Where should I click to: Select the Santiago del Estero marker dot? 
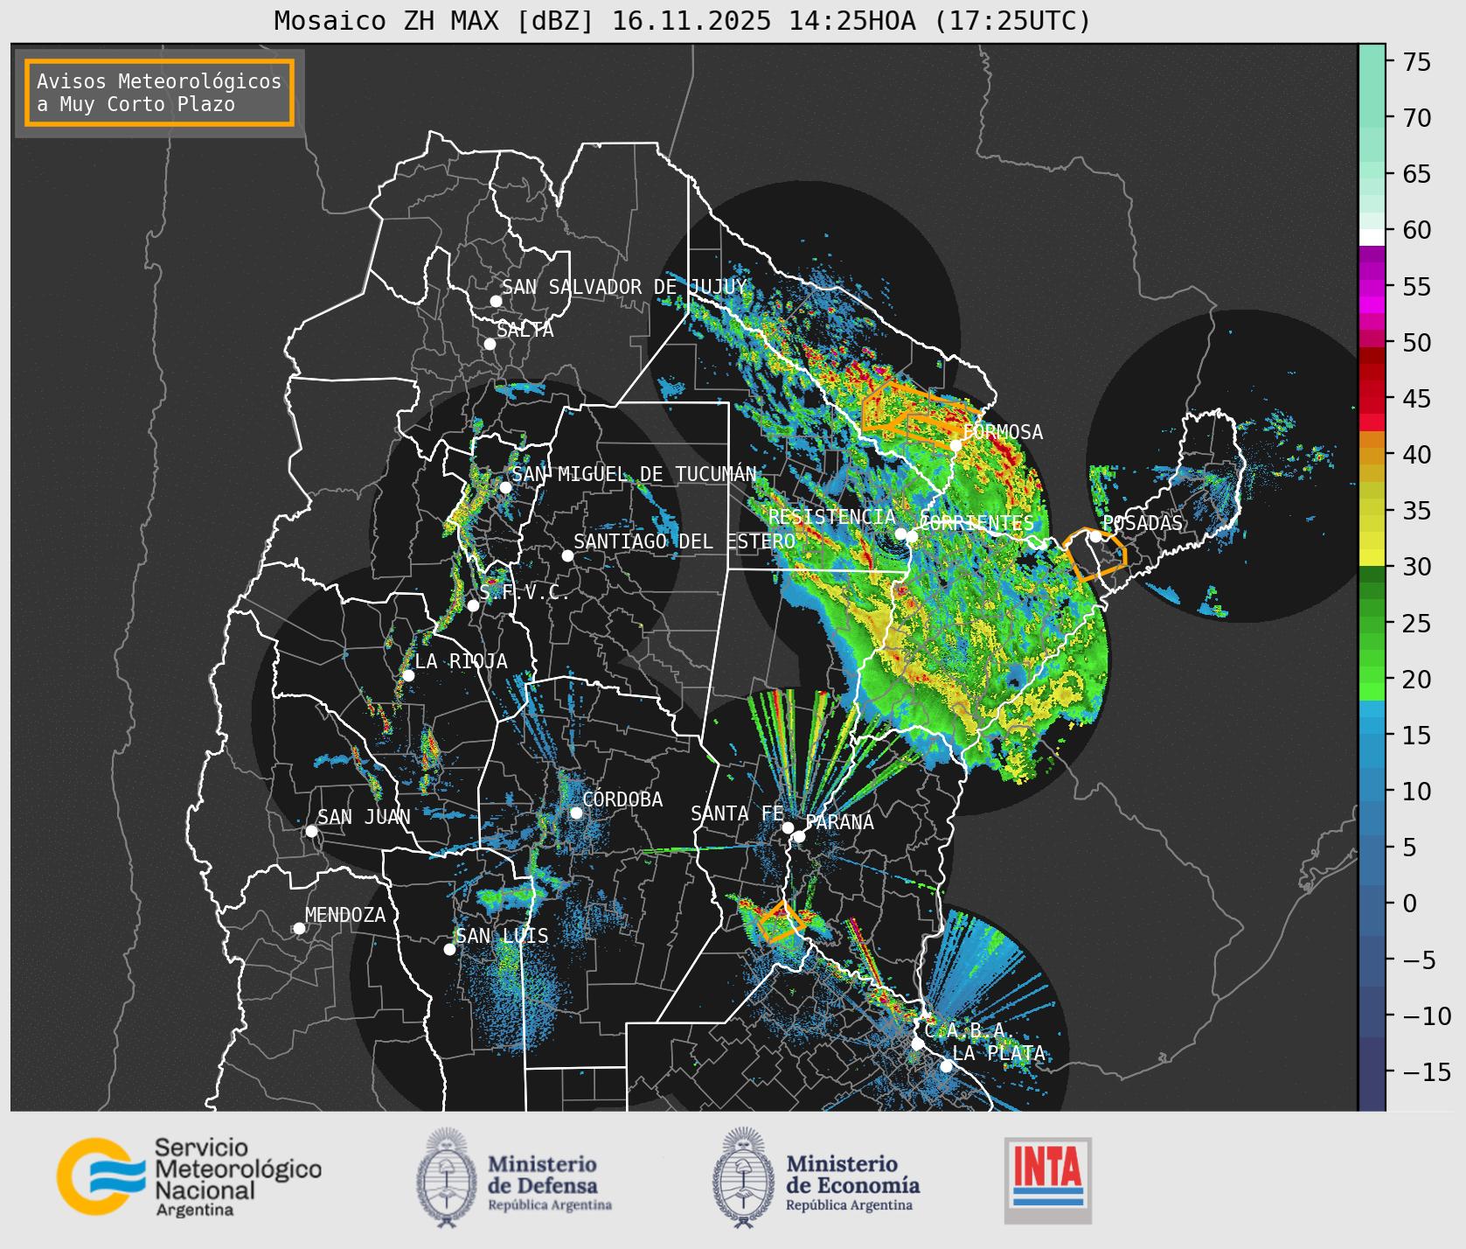tap(567, 555)
